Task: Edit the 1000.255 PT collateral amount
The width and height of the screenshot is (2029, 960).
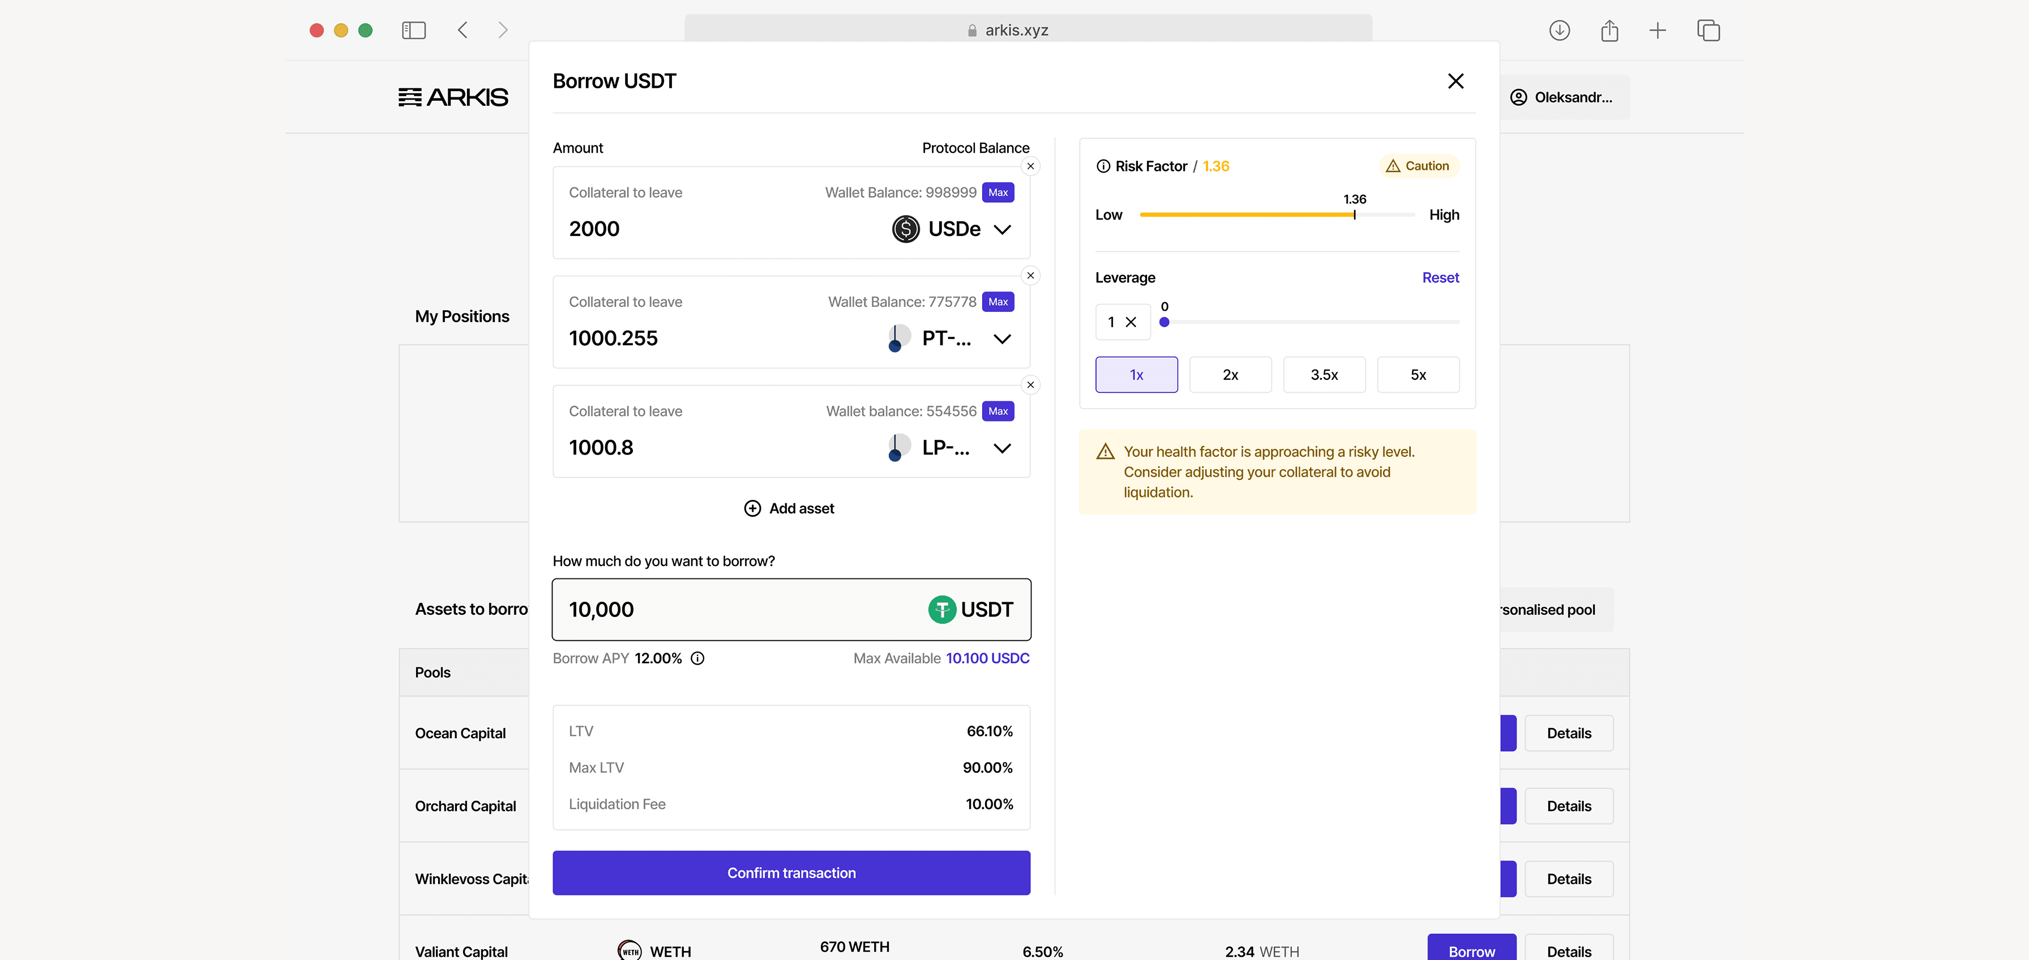Action: (614, 338)
